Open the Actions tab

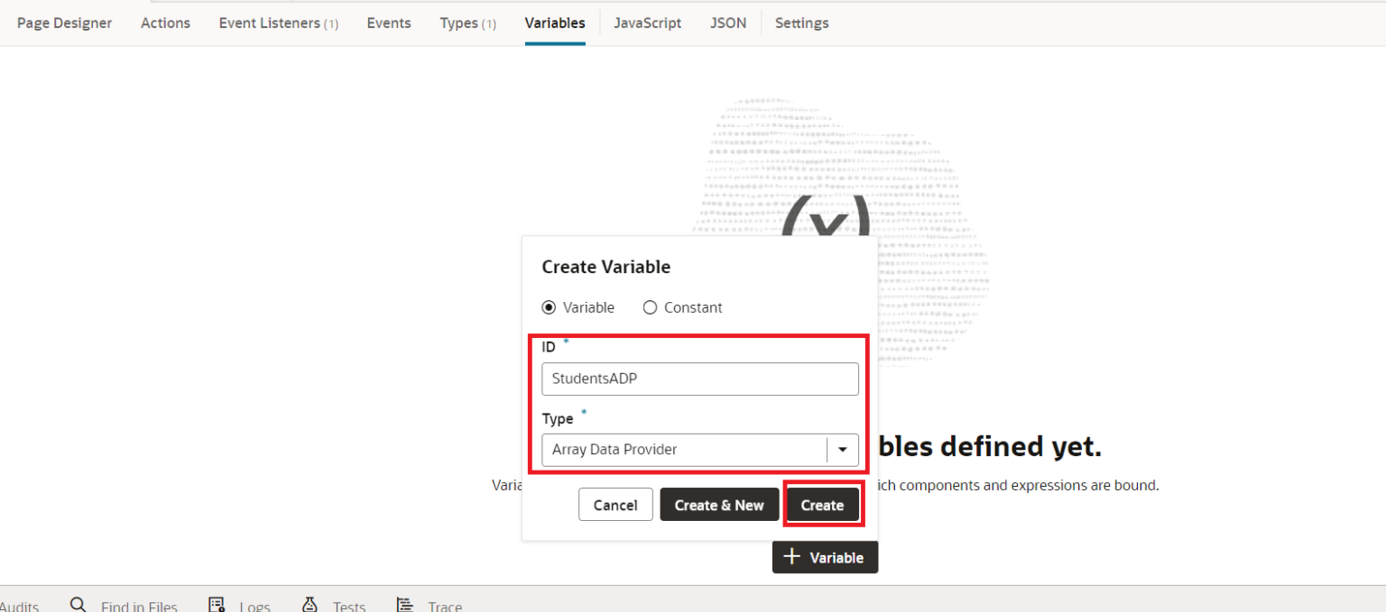point(165,23)
